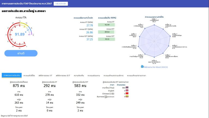Click the Thai flag icon

(127, 88)
